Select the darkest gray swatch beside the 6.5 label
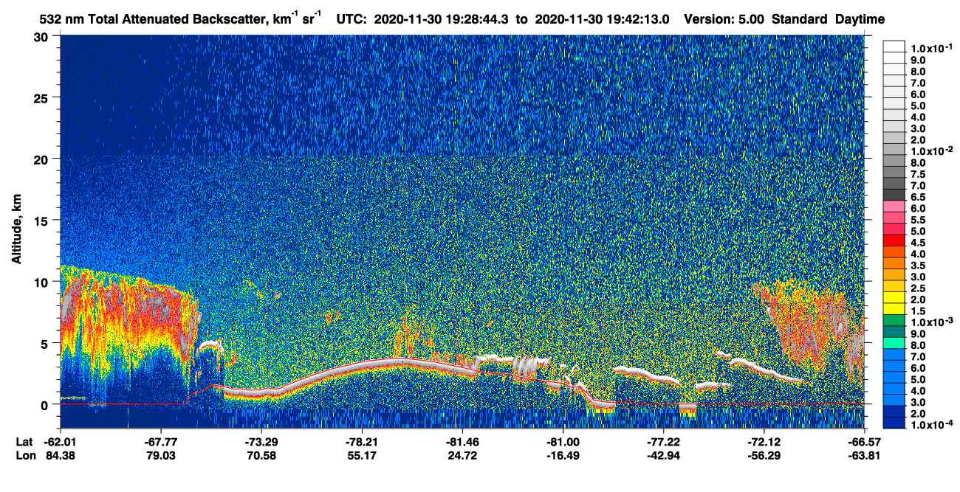The image size is (960, 492). tap(894, 195)
